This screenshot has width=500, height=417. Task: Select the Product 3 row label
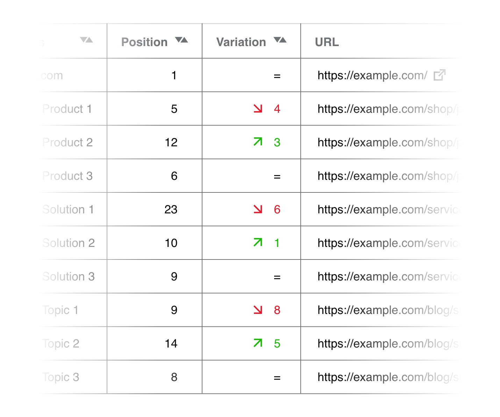[x=67, y=176]
